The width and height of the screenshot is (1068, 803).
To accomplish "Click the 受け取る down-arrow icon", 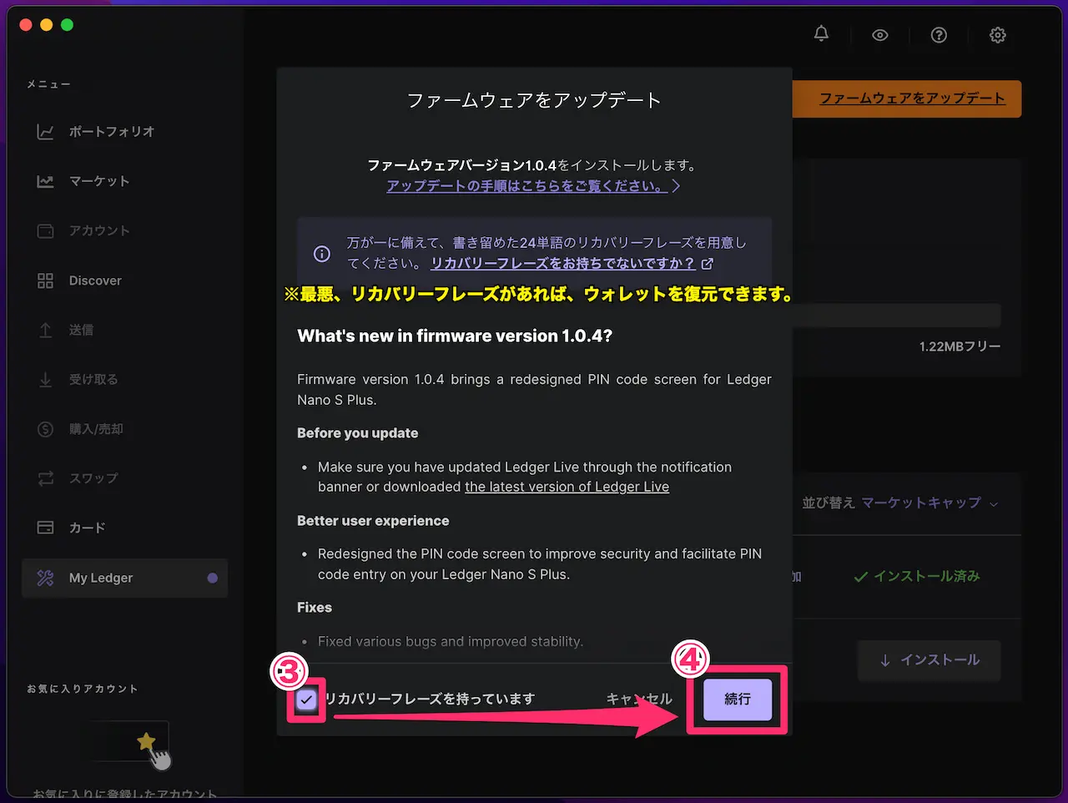I will (45, 380).
